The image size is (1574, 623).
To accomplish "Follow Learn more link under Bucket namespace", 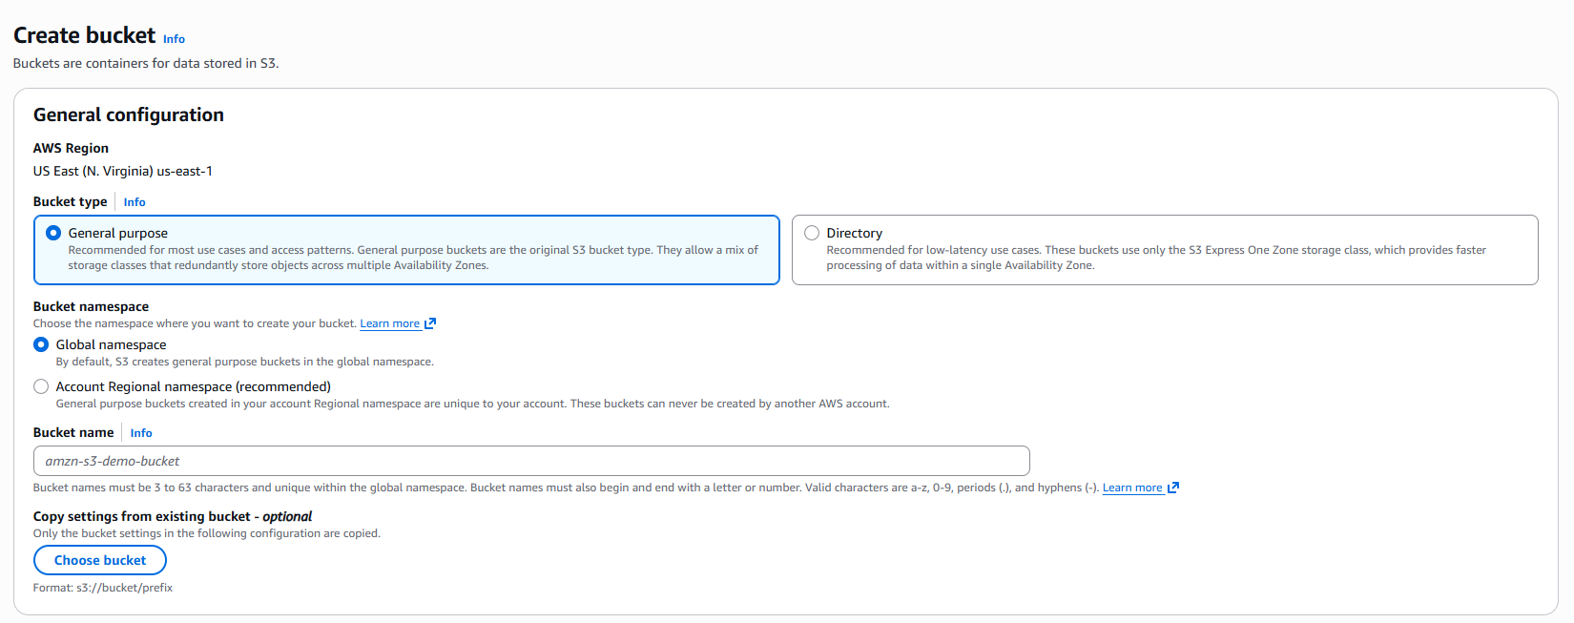I will click(389, 323).
